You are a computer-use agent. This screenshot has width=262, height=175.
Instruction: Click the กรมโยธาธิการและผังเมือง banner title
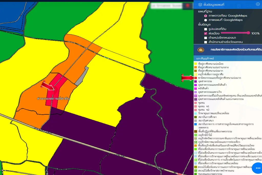tap(236, 50)
